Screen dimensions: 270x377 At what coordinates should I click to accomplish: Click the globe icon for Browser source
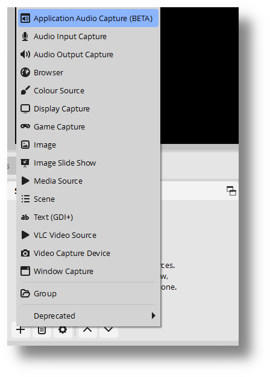tap(25, 73)
